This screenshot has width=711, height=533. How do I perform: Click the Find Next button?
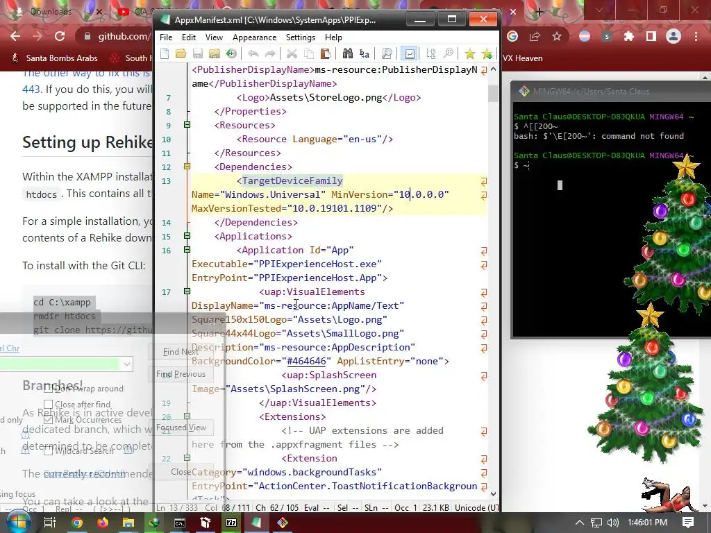181,352
